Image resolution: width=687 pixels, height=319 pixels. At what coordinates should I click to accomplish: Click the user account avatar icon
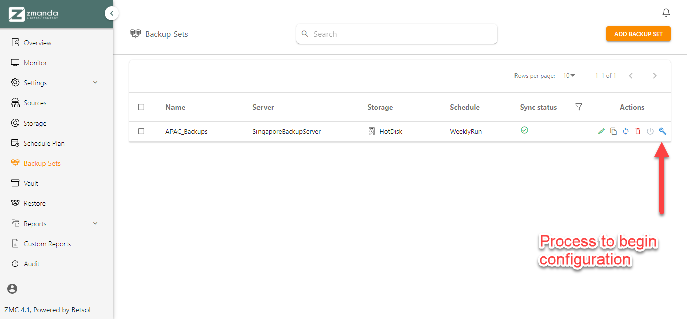coord(12,289)
